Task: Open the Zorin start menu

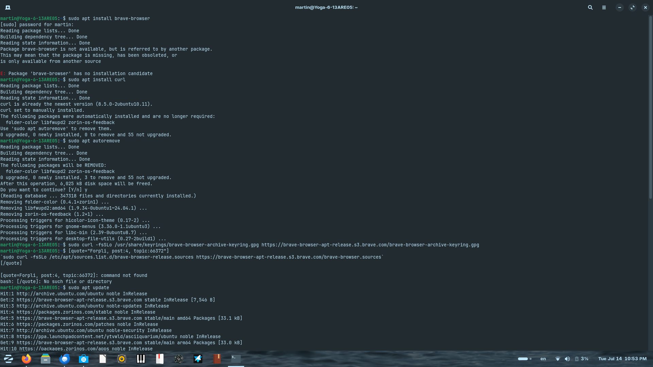Action: tap(9, 359)
